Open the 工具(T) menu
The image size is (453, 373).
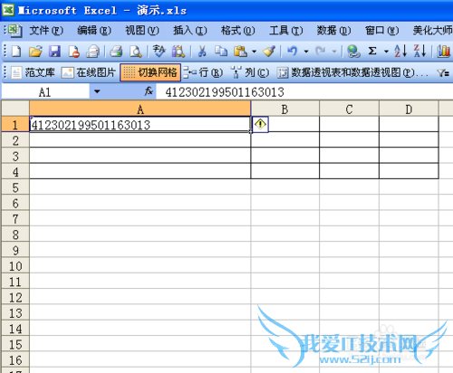[285, 31]
